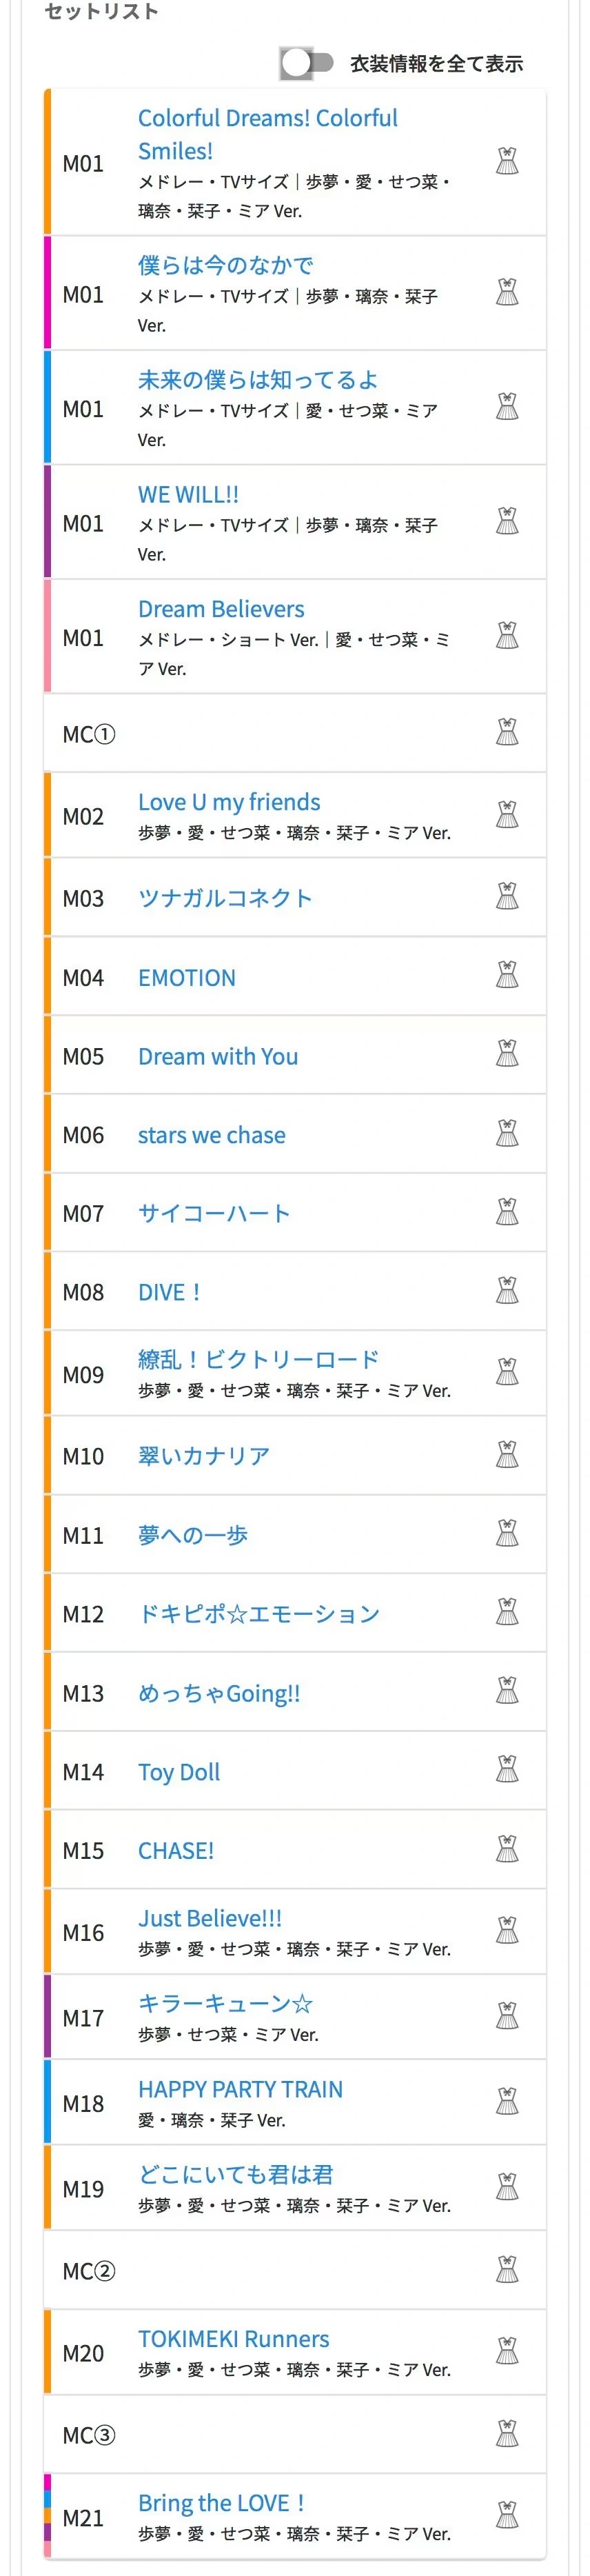
Task: Toggle the 衣装情報を全て表示 switch
Action: tap(306, 63)
